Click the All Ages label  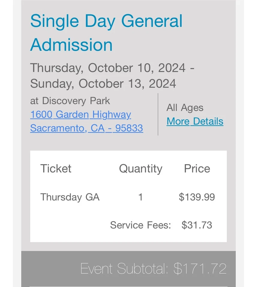tap(185, 108)
